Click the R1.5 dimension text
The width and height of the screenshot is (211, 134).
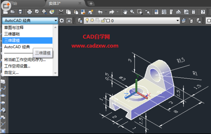(181, 60)
